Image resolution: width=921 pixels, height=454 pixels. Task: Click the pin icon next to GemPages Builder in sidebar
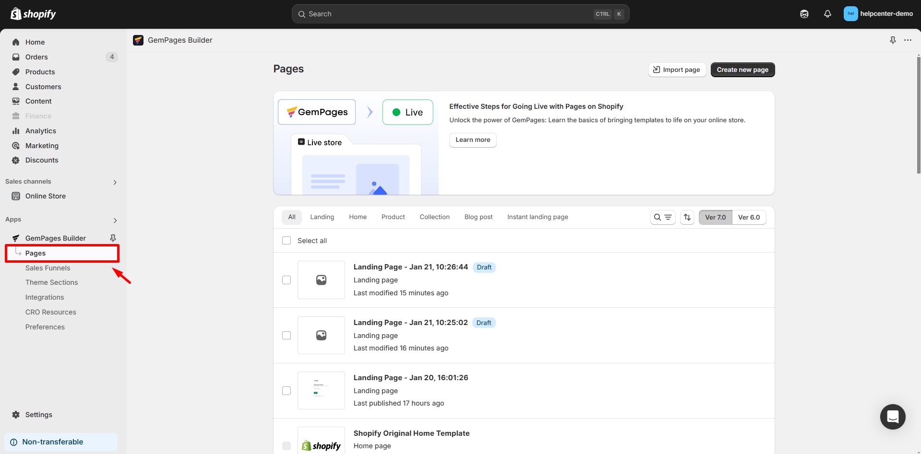[113, 238]
